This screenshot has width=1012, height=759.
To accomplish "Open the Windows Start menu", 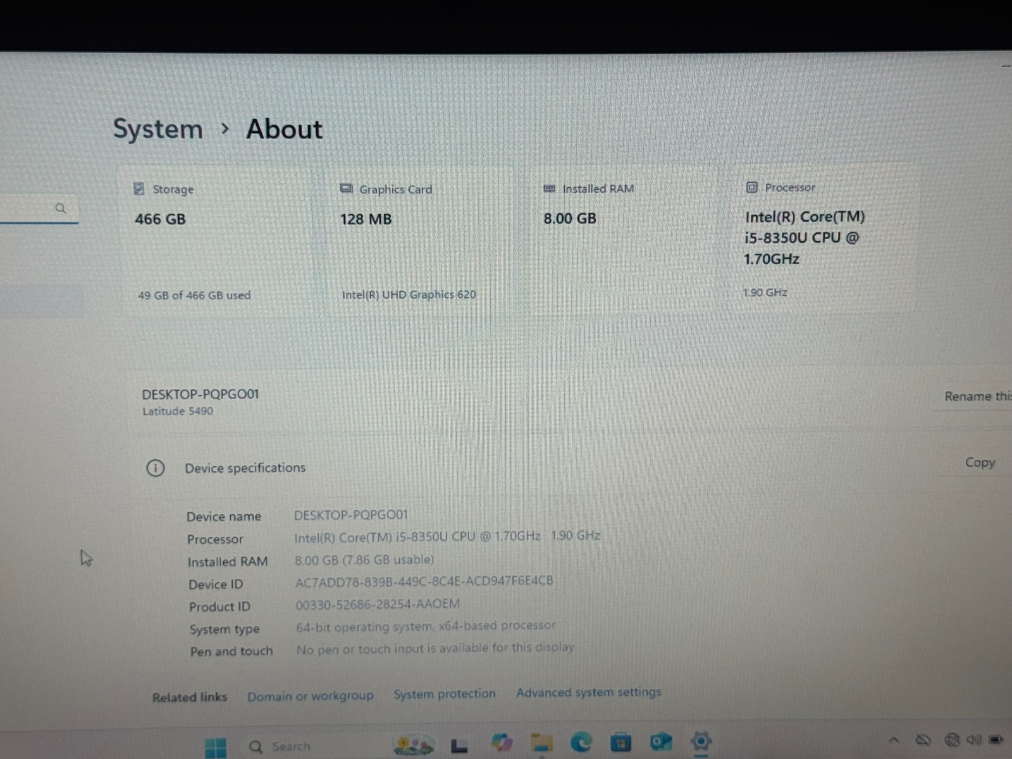I will (x=216, y=747).
